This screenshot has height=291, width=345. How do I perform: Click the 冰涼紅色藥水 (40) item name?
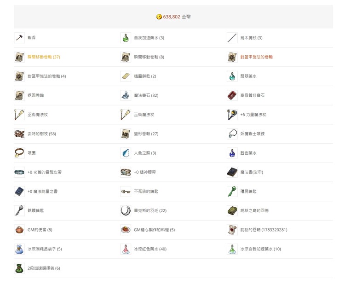tap(150, 249)
